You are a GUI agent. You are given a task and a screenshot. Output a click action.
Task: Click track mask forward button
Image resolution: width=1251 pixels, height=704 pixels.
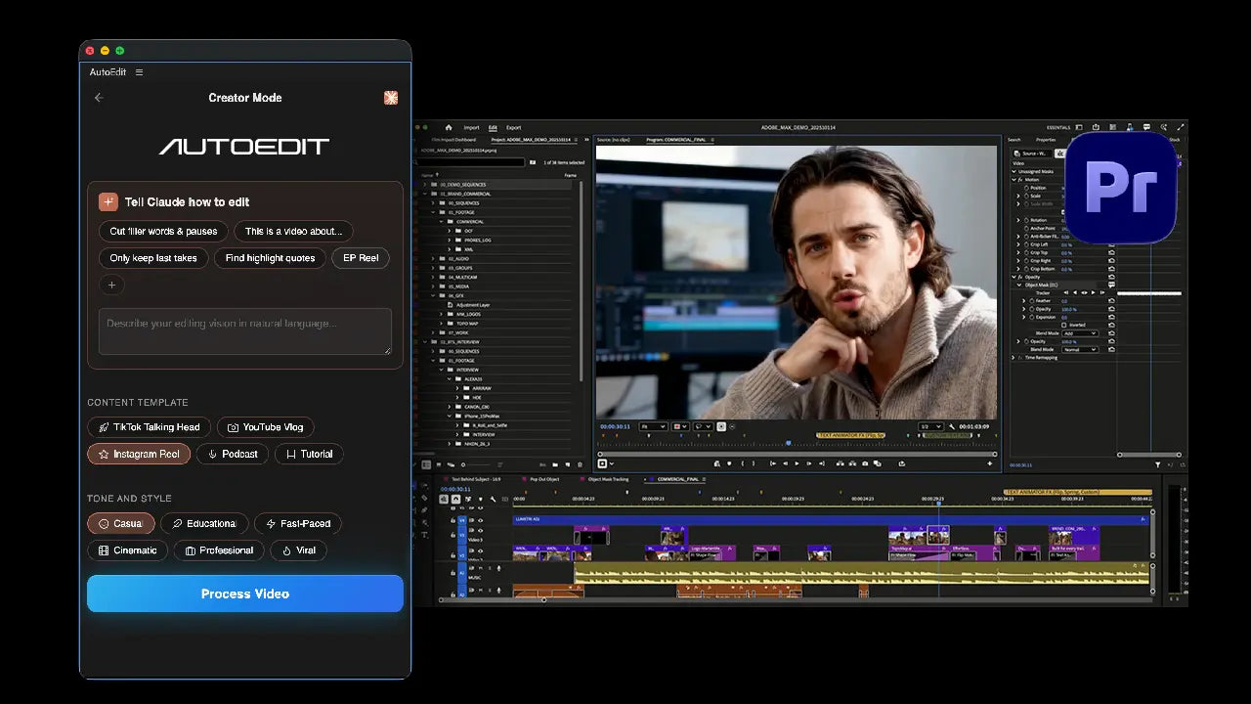tap(1094, 292)
